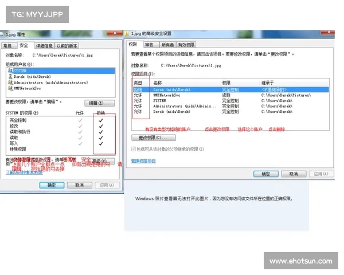Select Administrators group in user list

coord(61,82)
